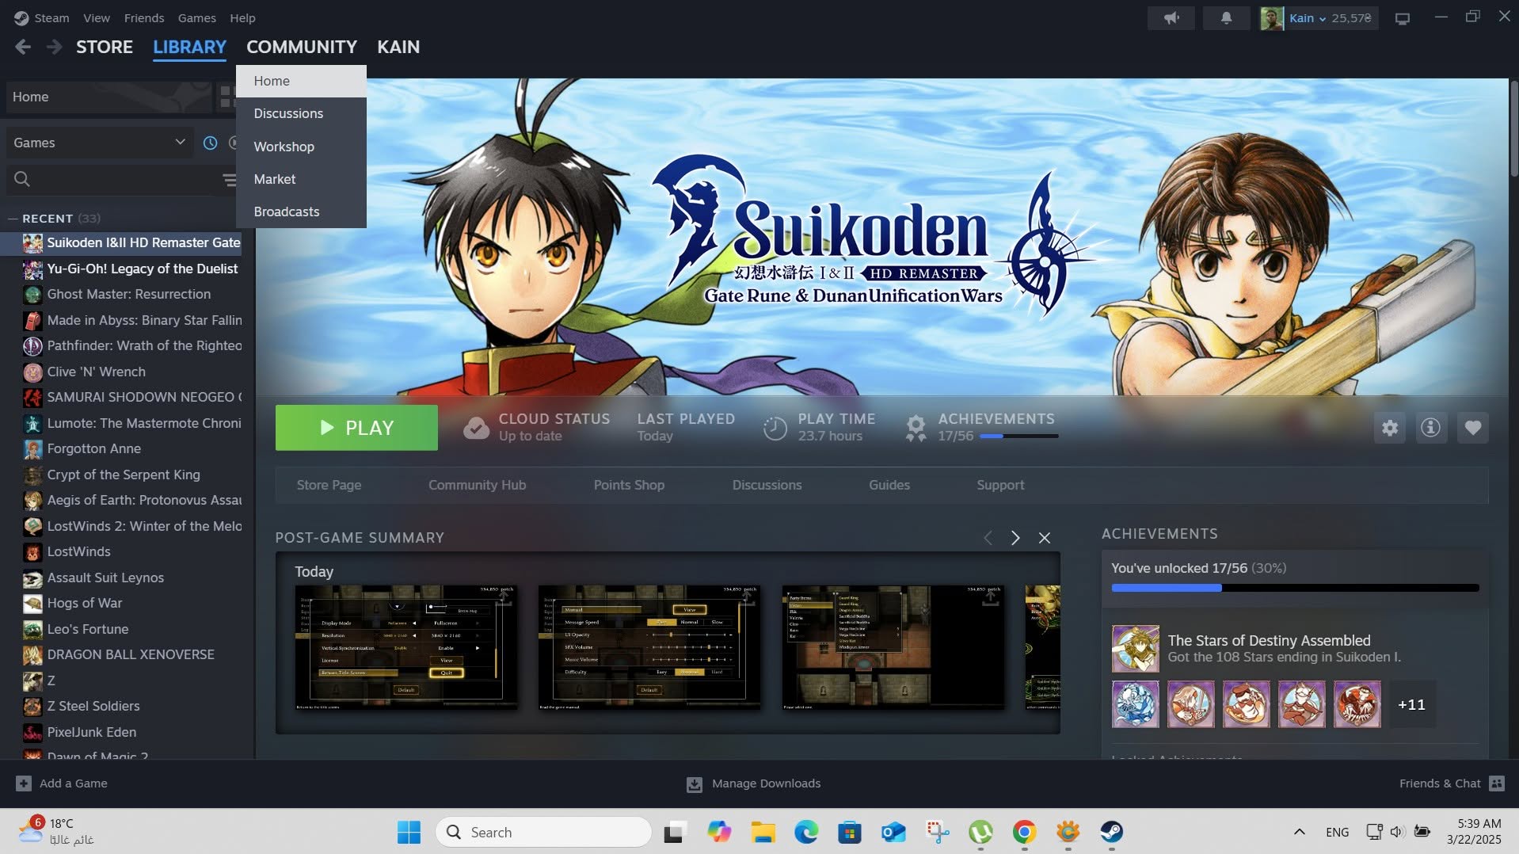Add game to favorites heart icon
This screenshot has height=854, width=1519.
[1472, 428]
